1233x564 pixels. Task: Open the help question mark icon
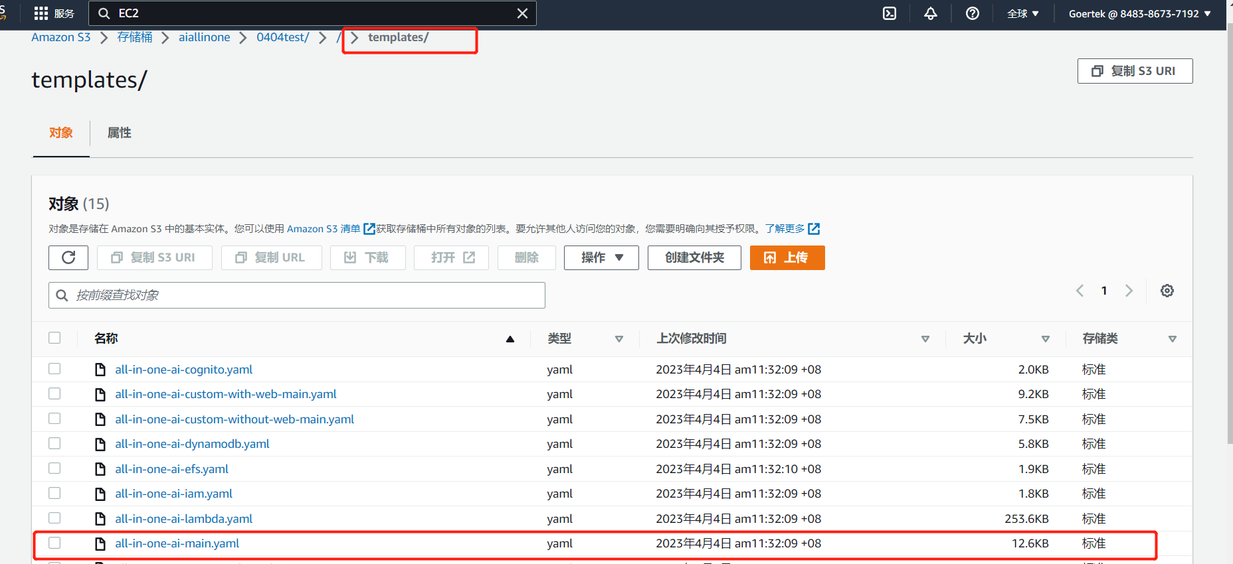972,13
